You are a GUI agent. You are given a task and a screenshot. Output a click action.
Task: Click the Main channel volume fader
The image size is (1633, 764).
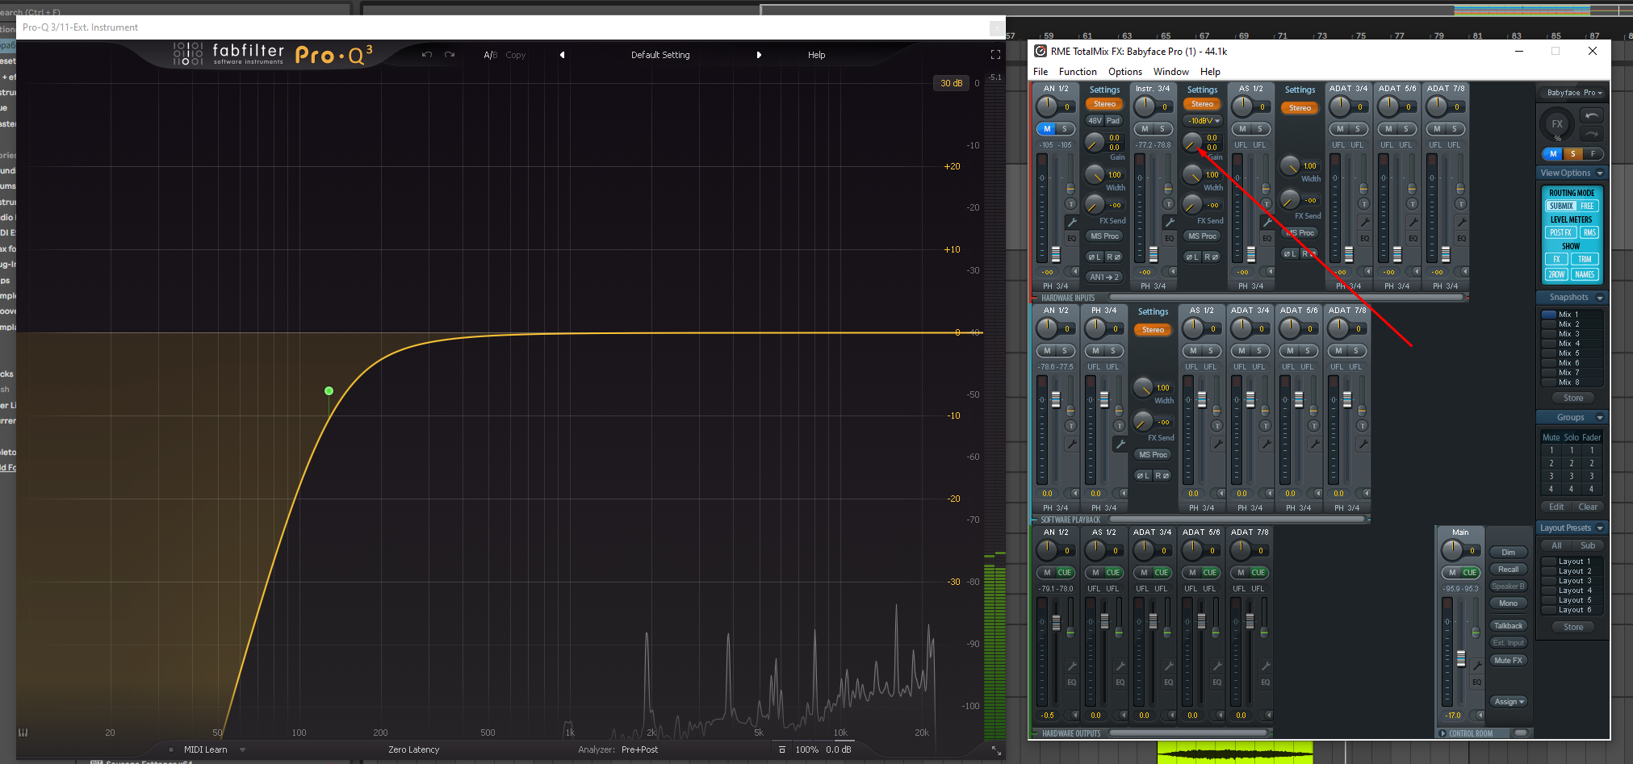pos(1460,658)
